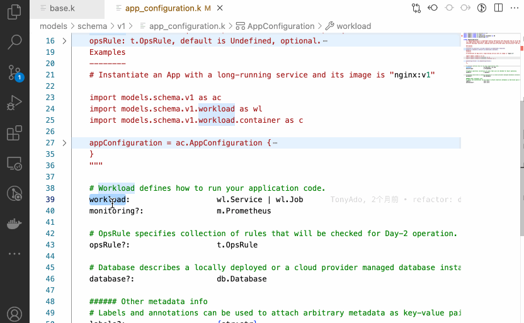
Task: Open the Accounts menu
Action: point(14,314)
